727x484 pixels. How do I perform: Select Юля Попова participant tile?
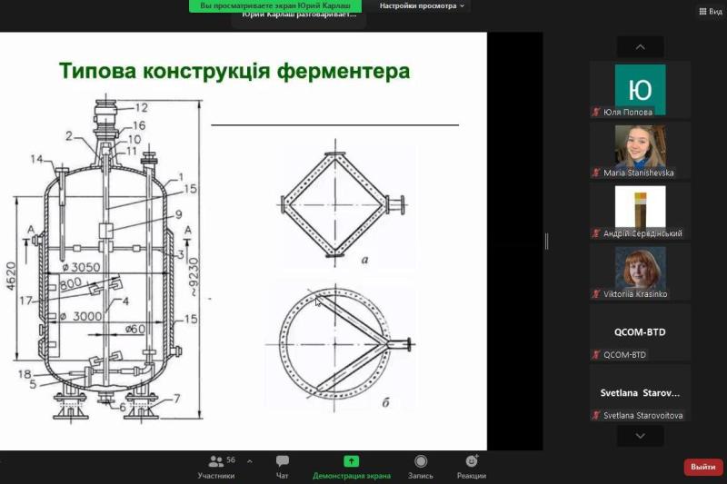click(641, 90)
